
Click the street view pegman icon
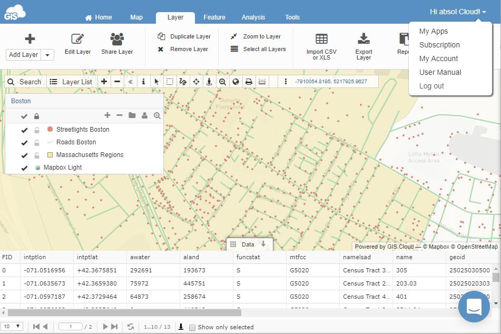[x=209, y=82]
